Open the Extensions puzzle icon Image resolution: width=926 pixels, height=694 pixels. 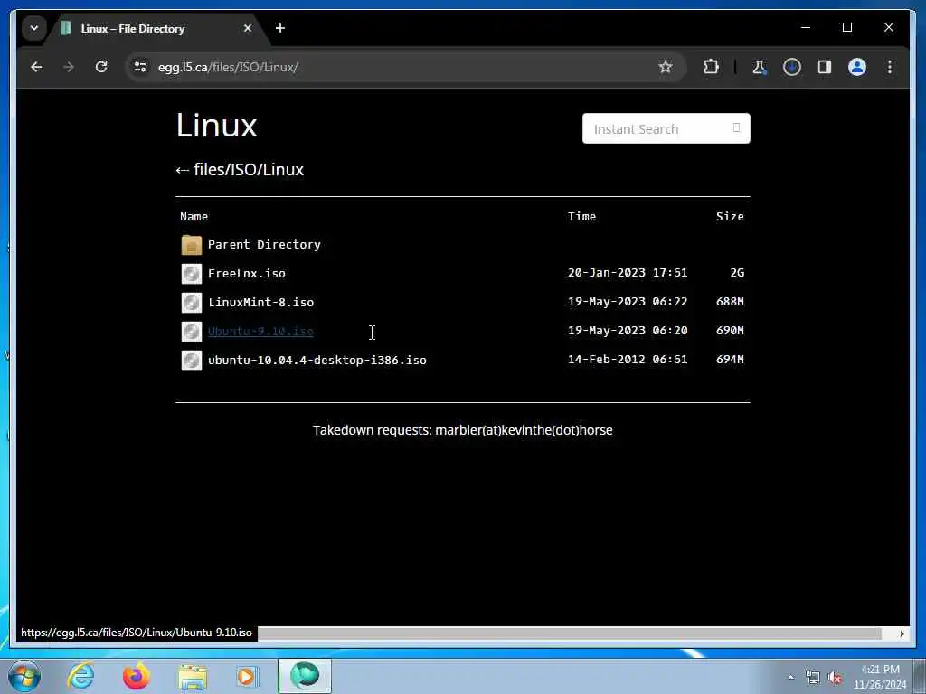click(711, 67)
